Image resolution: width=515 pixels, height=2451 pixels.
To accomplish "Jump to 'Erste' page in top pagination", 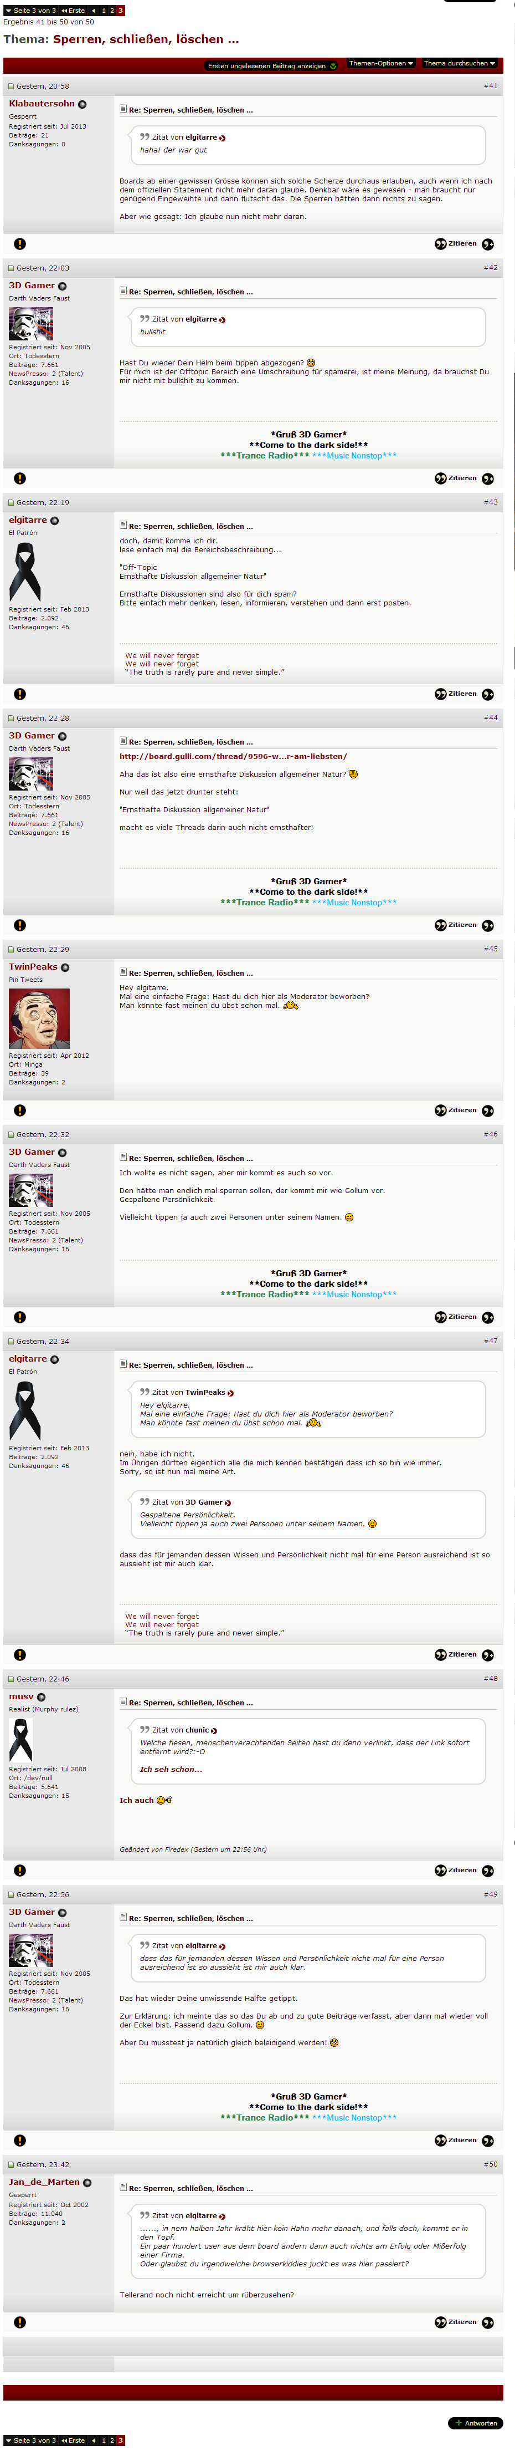I will pyautogui.click(x=73, y=11).
